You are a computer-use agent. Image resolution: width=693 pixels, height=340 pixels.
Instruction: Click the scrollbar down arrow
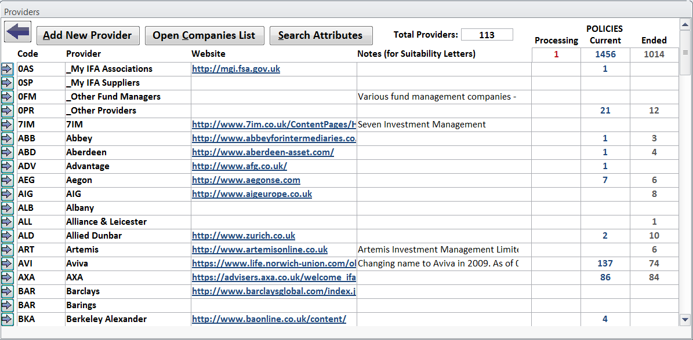click(685, 319)
